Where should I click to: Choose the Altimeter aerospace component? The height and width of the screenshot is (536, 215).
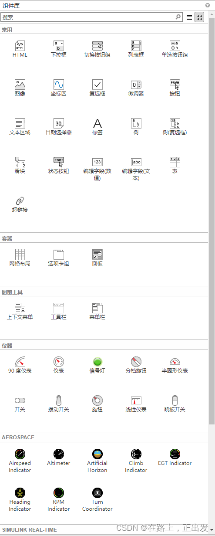[59, 454]
